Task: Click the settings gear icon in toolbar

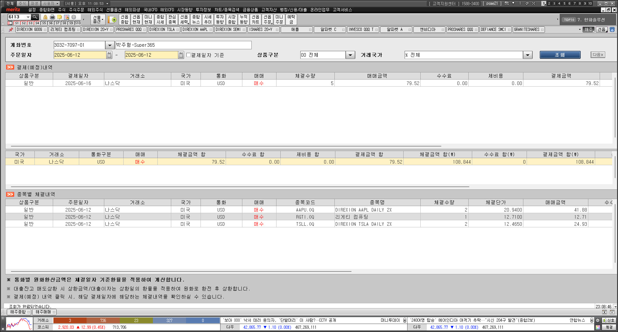Action: pyautogui.click(x=74, y=17)
